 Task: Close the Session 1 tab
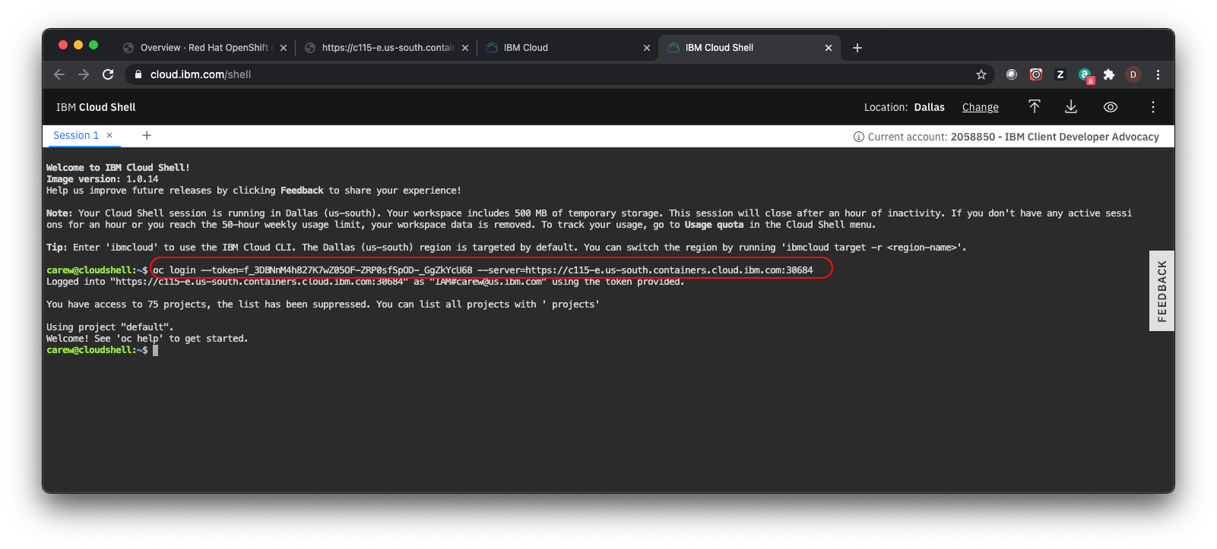109,135
